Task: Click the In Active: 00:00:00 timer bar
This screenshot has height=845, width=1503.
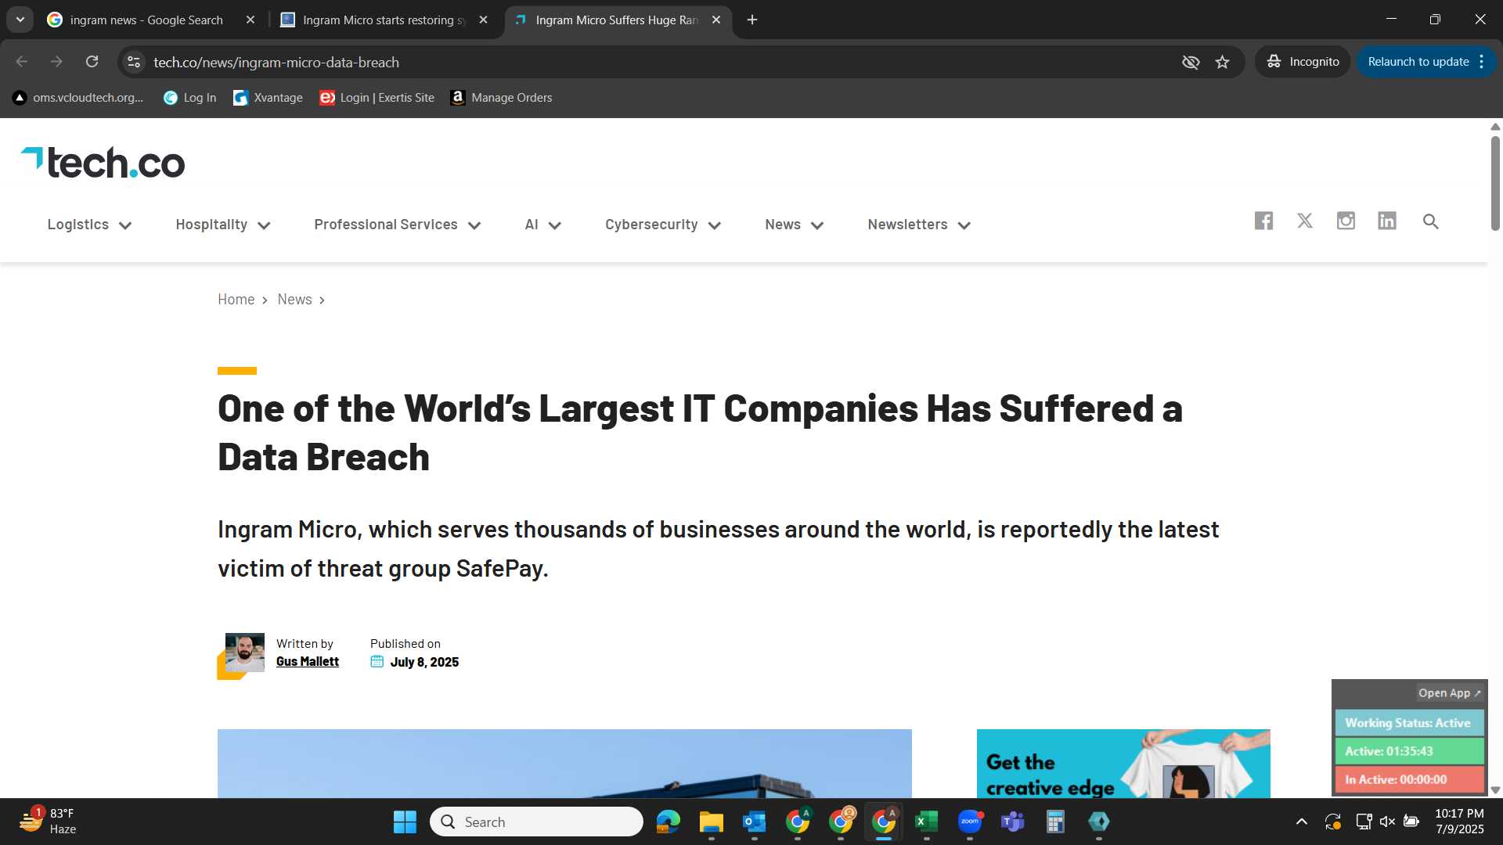Action: pyautogui.click(x=1409, y=779)
